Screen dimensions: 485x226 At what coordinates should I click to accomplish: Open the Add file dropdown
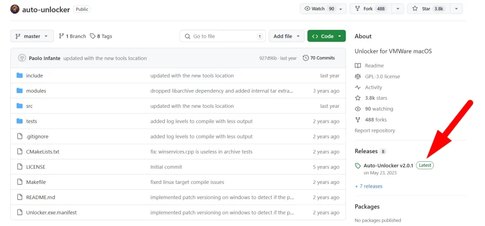(287, 36)
